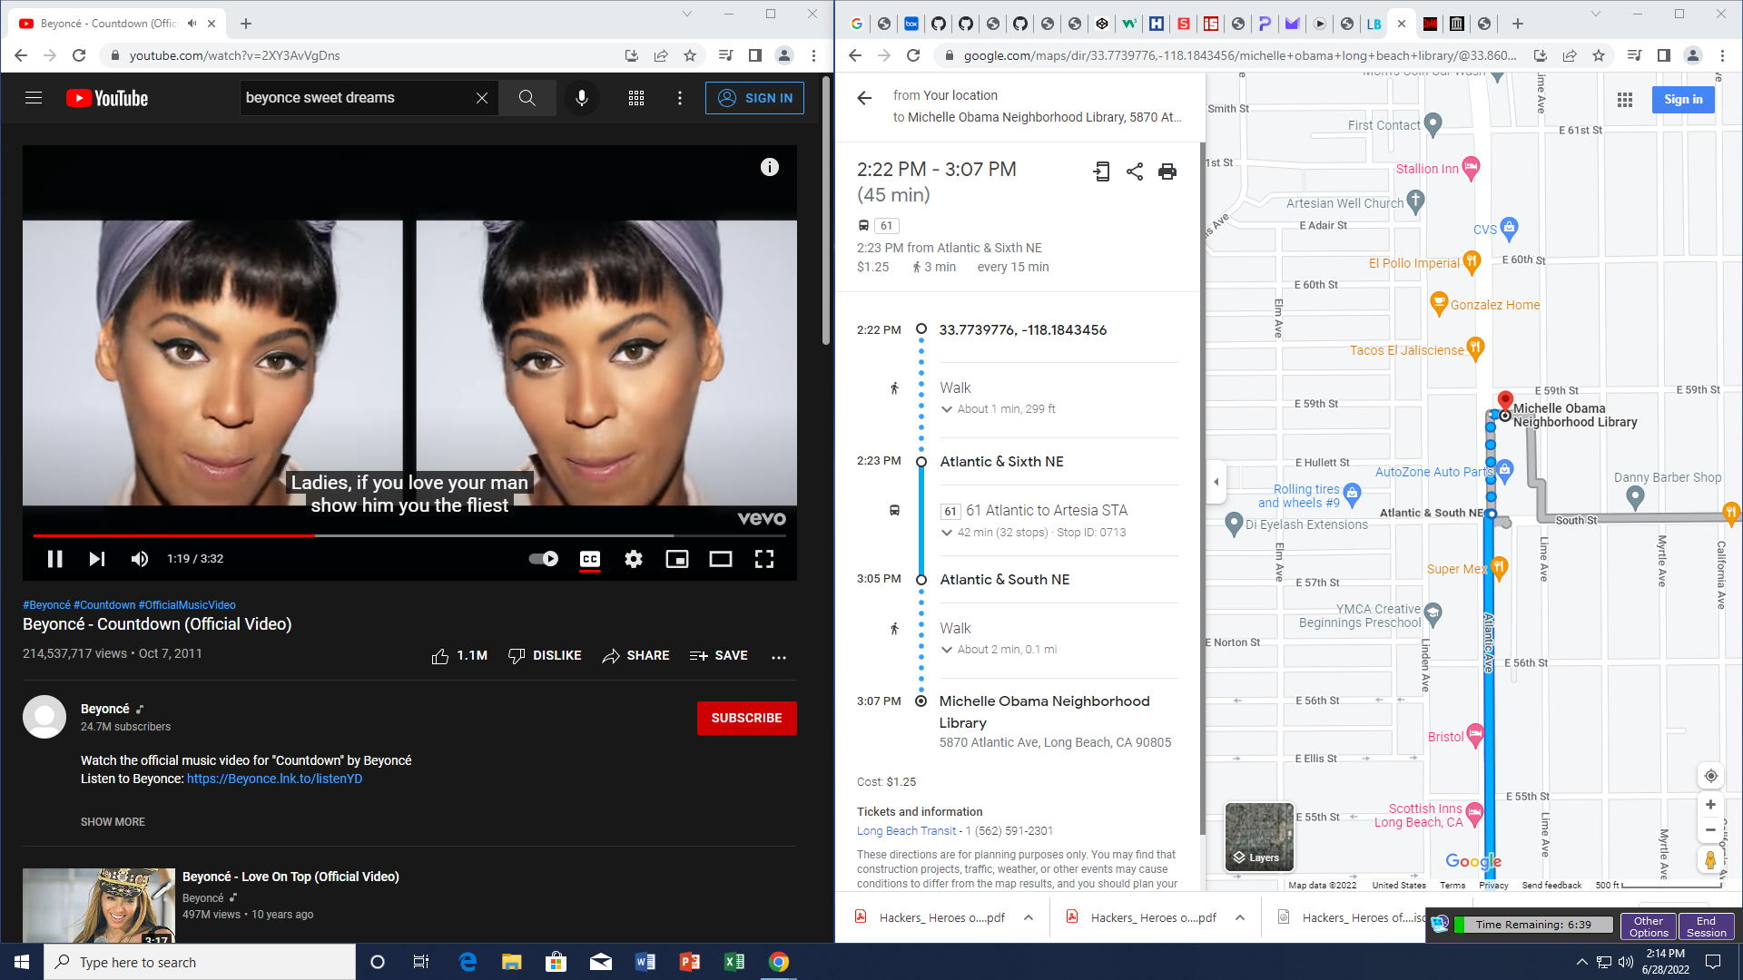This screenshot has height=980, width=1743.
Task: Share the Google Maps directions
Action: [x=1135, y=171]
